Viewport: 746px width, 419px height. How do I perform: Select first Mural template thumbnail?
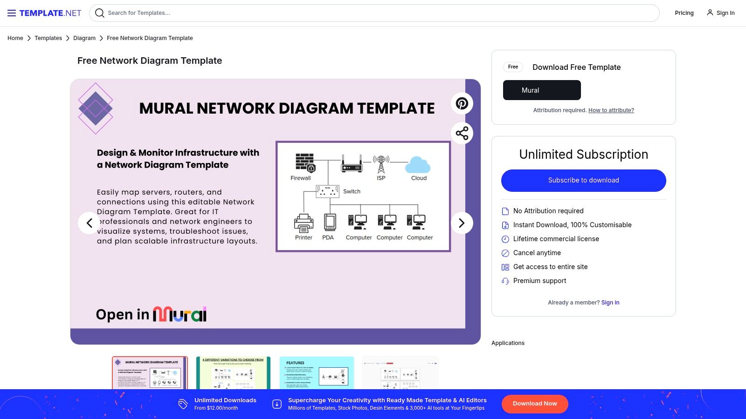[x=150, y=373]
